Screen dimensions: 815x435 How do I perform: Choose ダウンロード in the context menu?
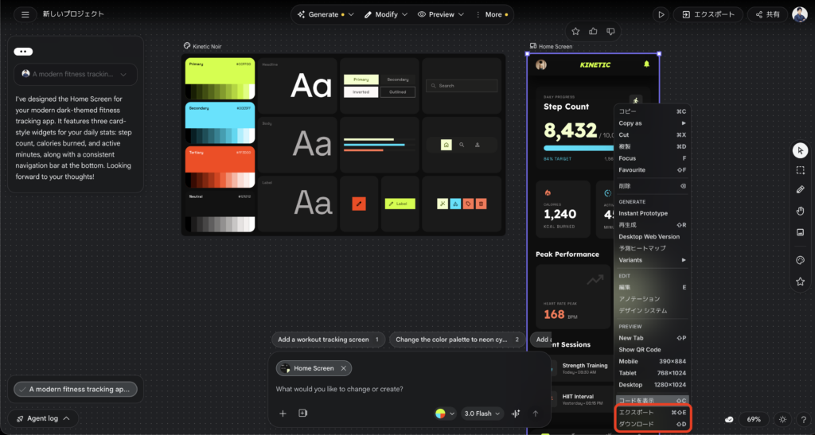pos(637,425)
